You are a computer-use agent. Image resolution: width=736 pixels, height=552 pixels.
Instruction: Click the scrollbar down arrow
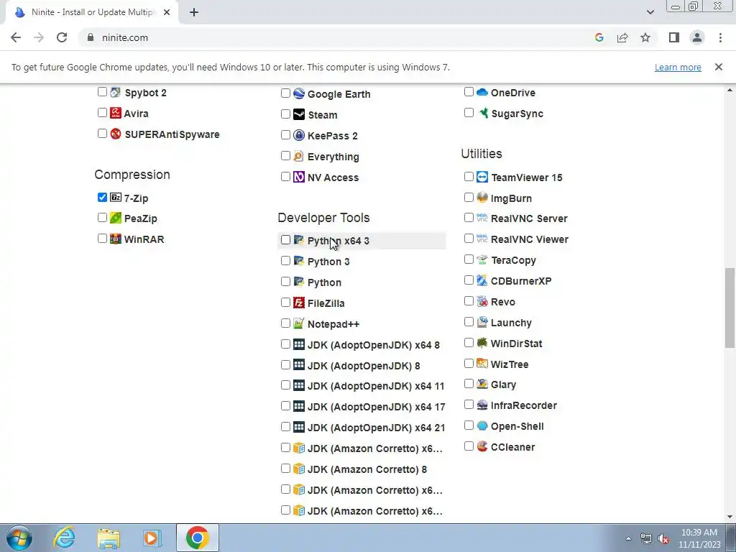click(x=730, y=517)
